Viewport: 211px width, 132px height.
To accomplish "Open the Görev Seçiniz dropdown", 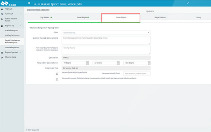I will tap(106, 33).
